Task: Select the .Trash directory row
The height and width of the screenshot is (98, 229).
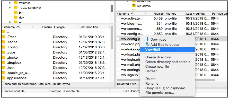Action: point(56,37)
